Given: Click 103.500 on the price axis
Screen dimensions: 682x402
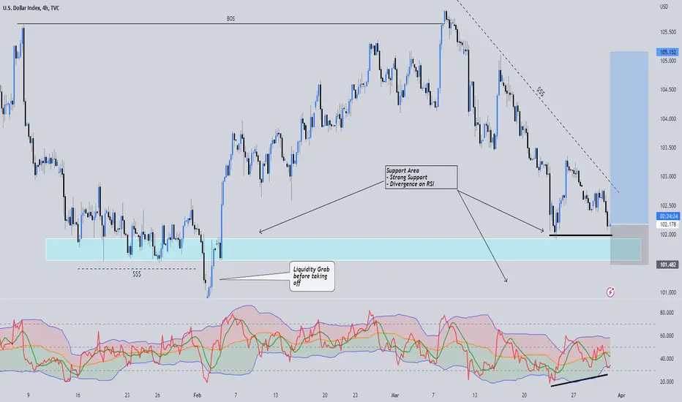Looking at the screenshot, I should coord(667,148).
